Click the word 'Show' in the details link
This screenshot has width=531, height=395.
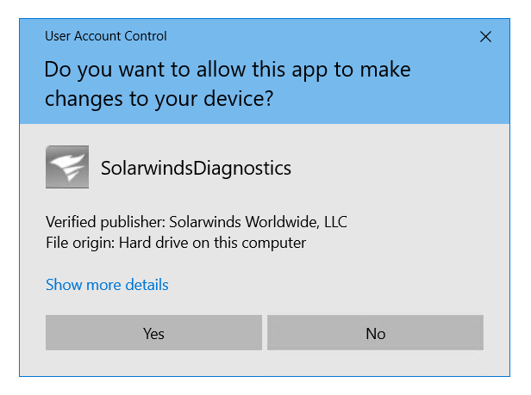62,285
